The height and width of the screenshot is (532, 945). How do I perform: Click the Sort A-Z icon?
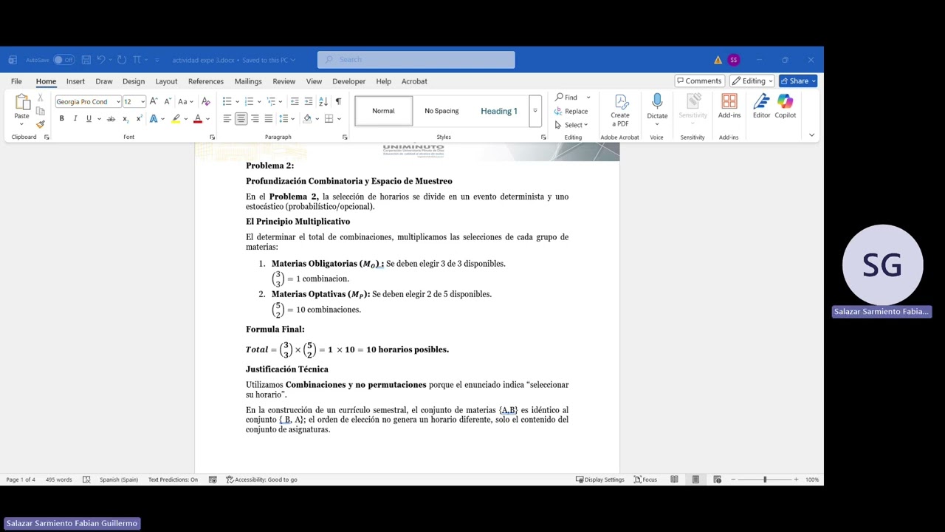(x=323, y=101)
